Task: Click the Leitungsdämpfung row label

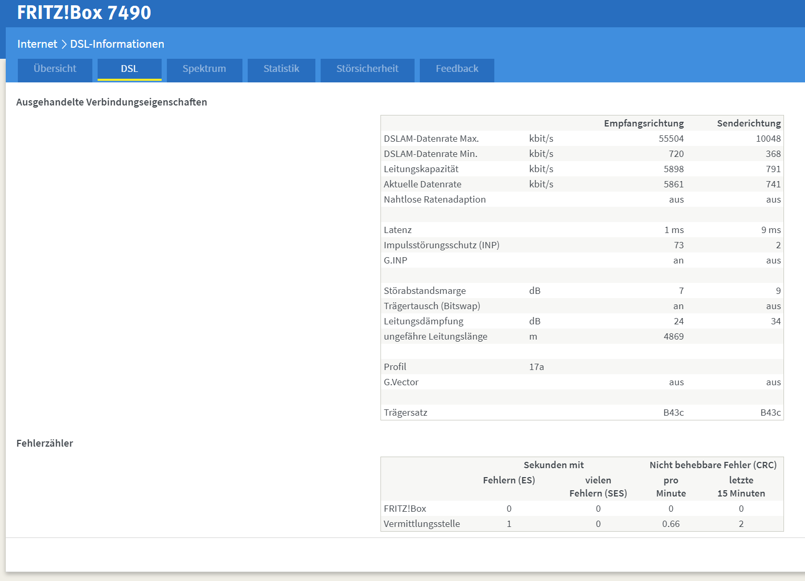Action: point(423,321)
